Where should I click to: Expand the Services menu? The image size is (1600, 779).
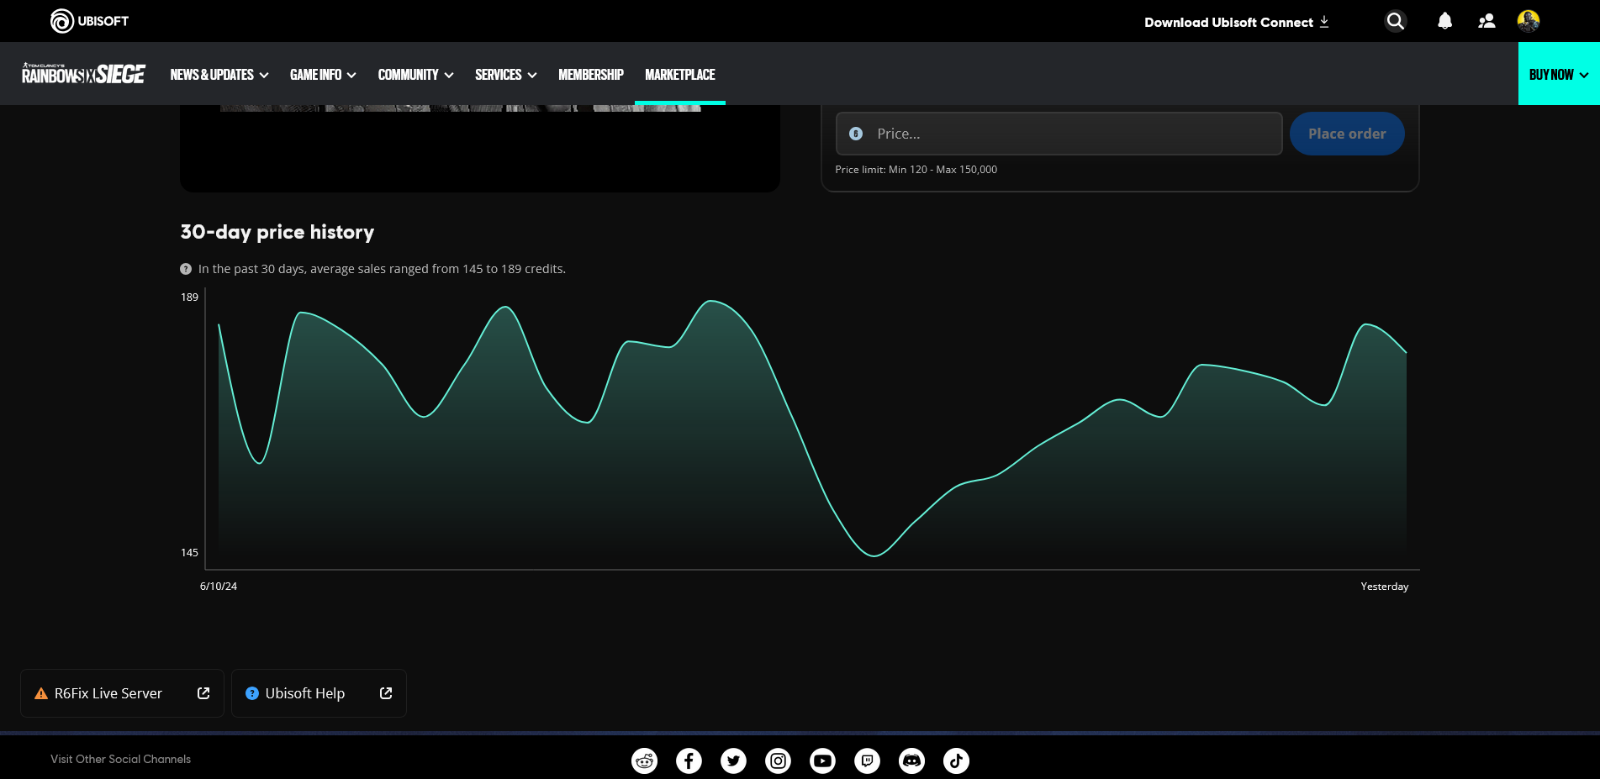pyautogui.click(x=505, y=75)
